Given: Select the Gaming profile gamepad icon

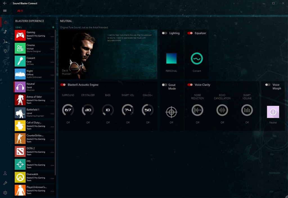Looking at the screenshot, I should click(x=20, y=35).
